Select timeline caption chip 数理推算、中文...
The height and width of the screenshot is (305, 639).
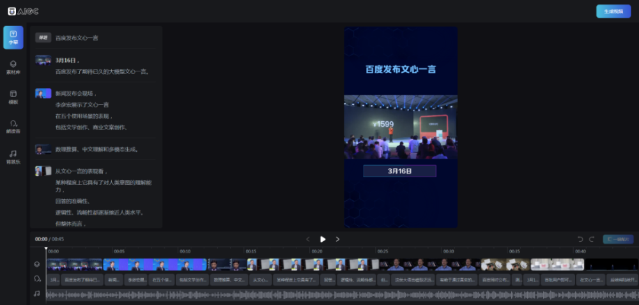click(x=229, y=279)
